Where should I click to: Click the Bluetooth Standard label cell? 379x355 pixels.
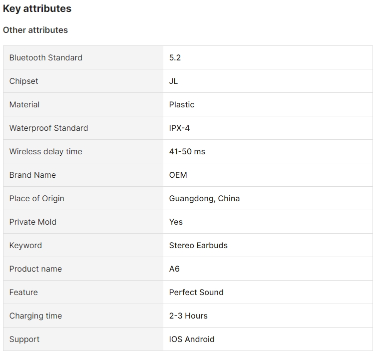click(46, 57)
